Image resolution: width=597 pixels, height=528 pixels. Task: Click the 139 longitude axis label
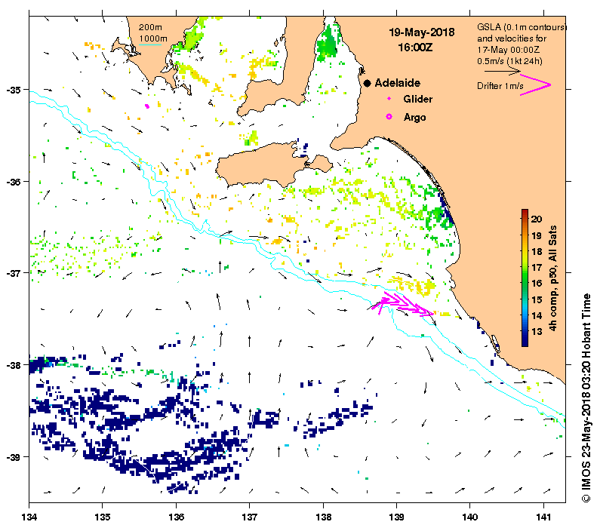(397, 517)
